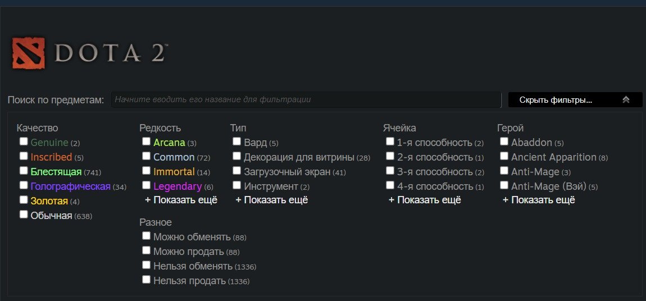Check the 3-я способность checkbox
Screen dimensions: 646x301
pyautogui.click(x=390, y=171)
